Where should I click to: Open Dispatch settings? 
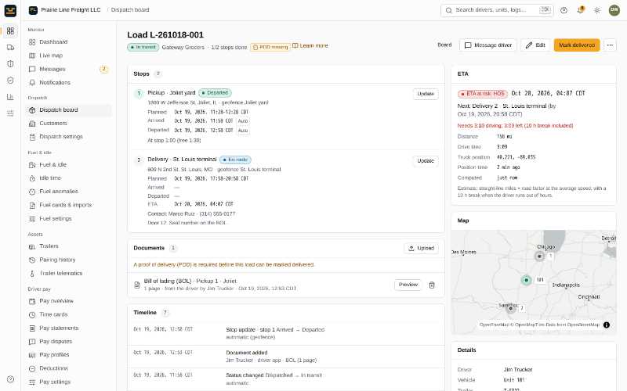[68, 137]
